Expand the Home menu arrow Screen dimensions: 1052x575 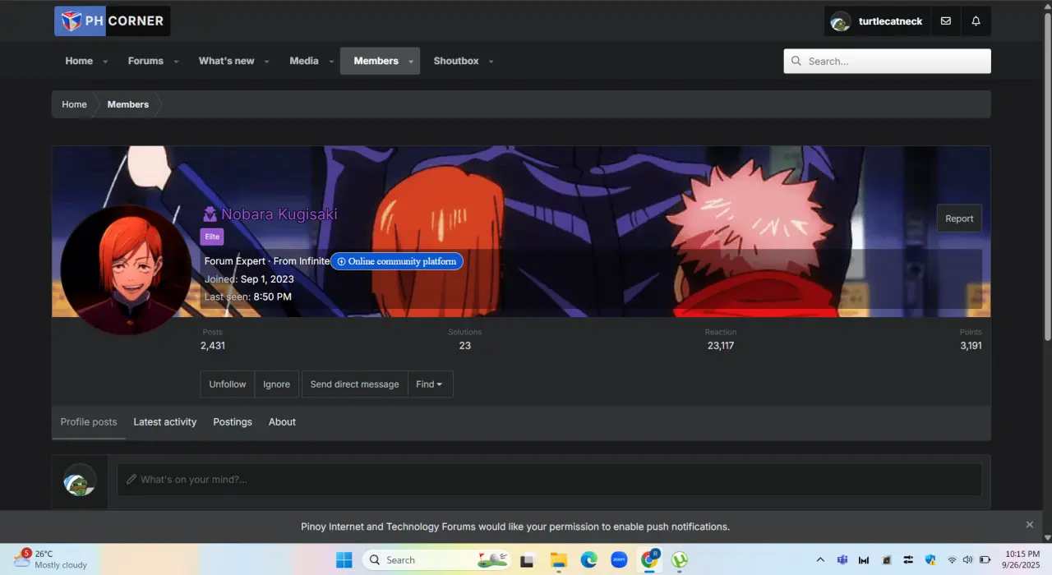click(105, 62)
